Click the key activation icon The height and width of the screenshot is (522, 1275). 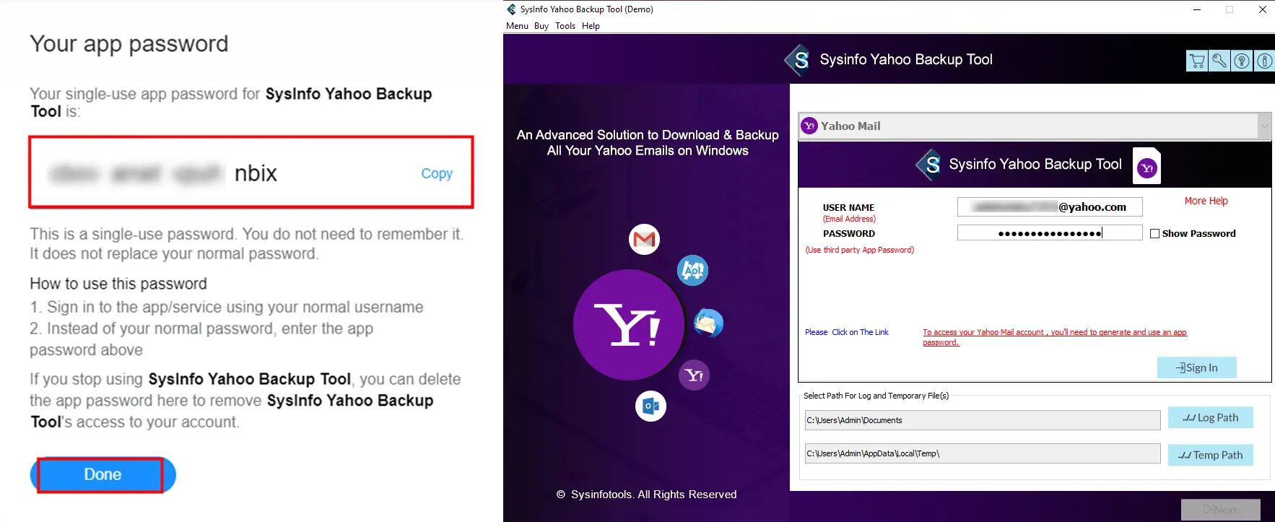[1219, 61]
